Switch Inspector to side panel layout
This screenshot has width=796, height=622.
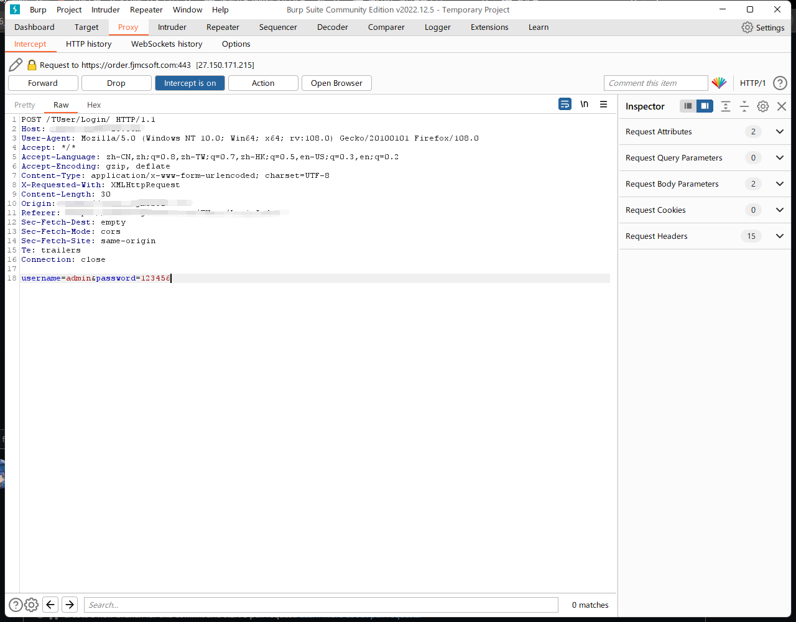(x=705, y=106)
